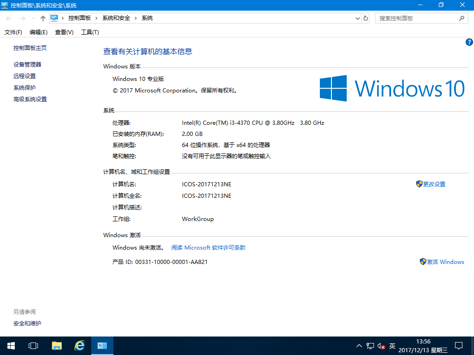Screen dimensions: 474x355
Task: Click the Forward navigation arrow
Action: pos(22,18)
